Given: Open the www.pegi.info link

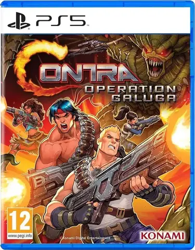Looking at the screenshot, I should click(x=20, y=236).
